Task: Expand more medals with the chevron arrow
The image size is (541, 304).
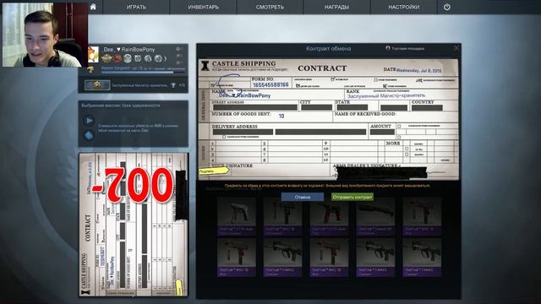Action: 166,59
